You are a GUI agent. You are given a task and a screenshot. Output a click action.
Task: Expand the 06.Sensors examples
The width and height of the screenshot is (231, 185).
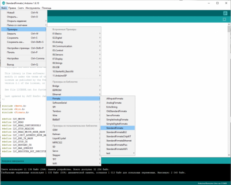pos(74,54)
